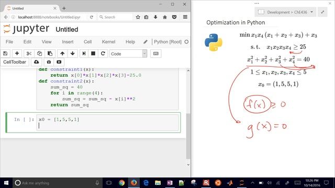This screenshot has height=188, width=335.
Task: Show hidden system tray icons chevron
Action: [252, 183]
